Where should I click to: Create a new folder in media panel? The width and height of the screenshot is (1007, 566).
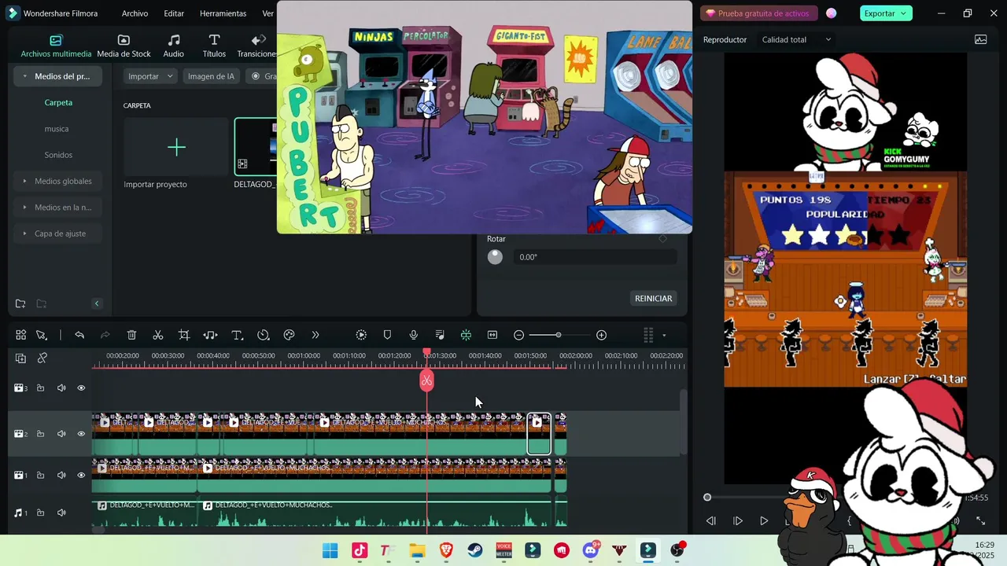tap(20, 303)
